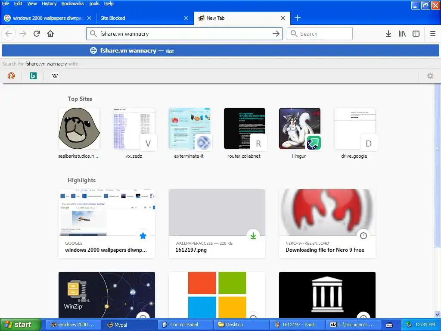Close the Site Blocked tab
This screenshot has height=331, width=441.
pyautogui.click(x=186, y=18)
